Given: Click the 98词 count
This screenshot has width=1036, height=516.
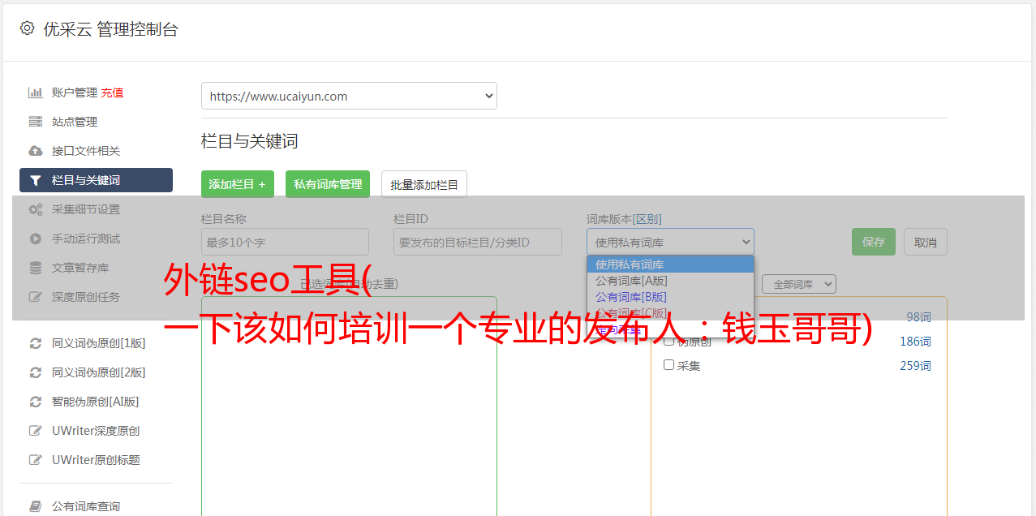Looking at the screenshot, I should [x=918, y=317].
